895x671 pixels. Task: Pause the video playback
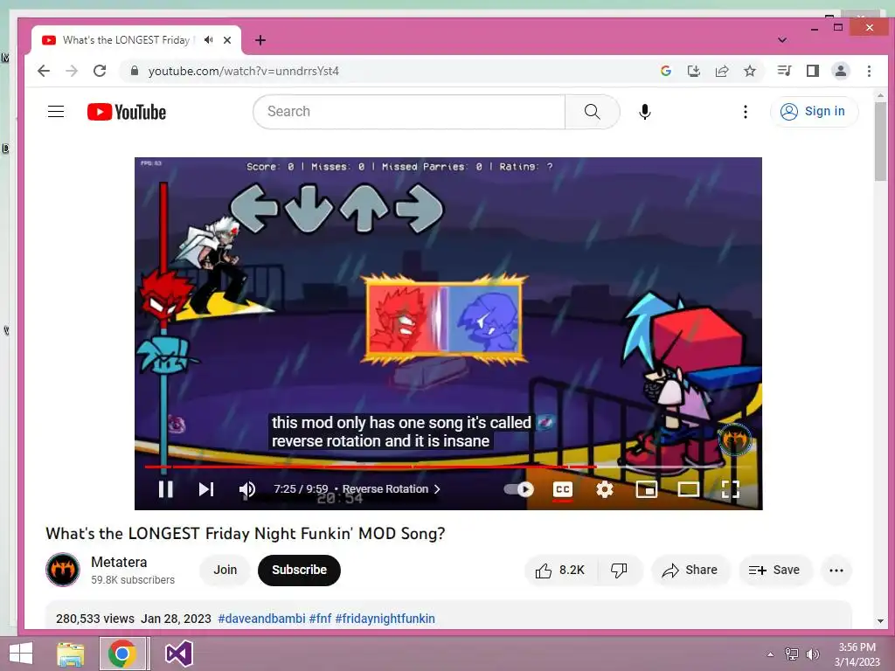(x=165, y=489)
